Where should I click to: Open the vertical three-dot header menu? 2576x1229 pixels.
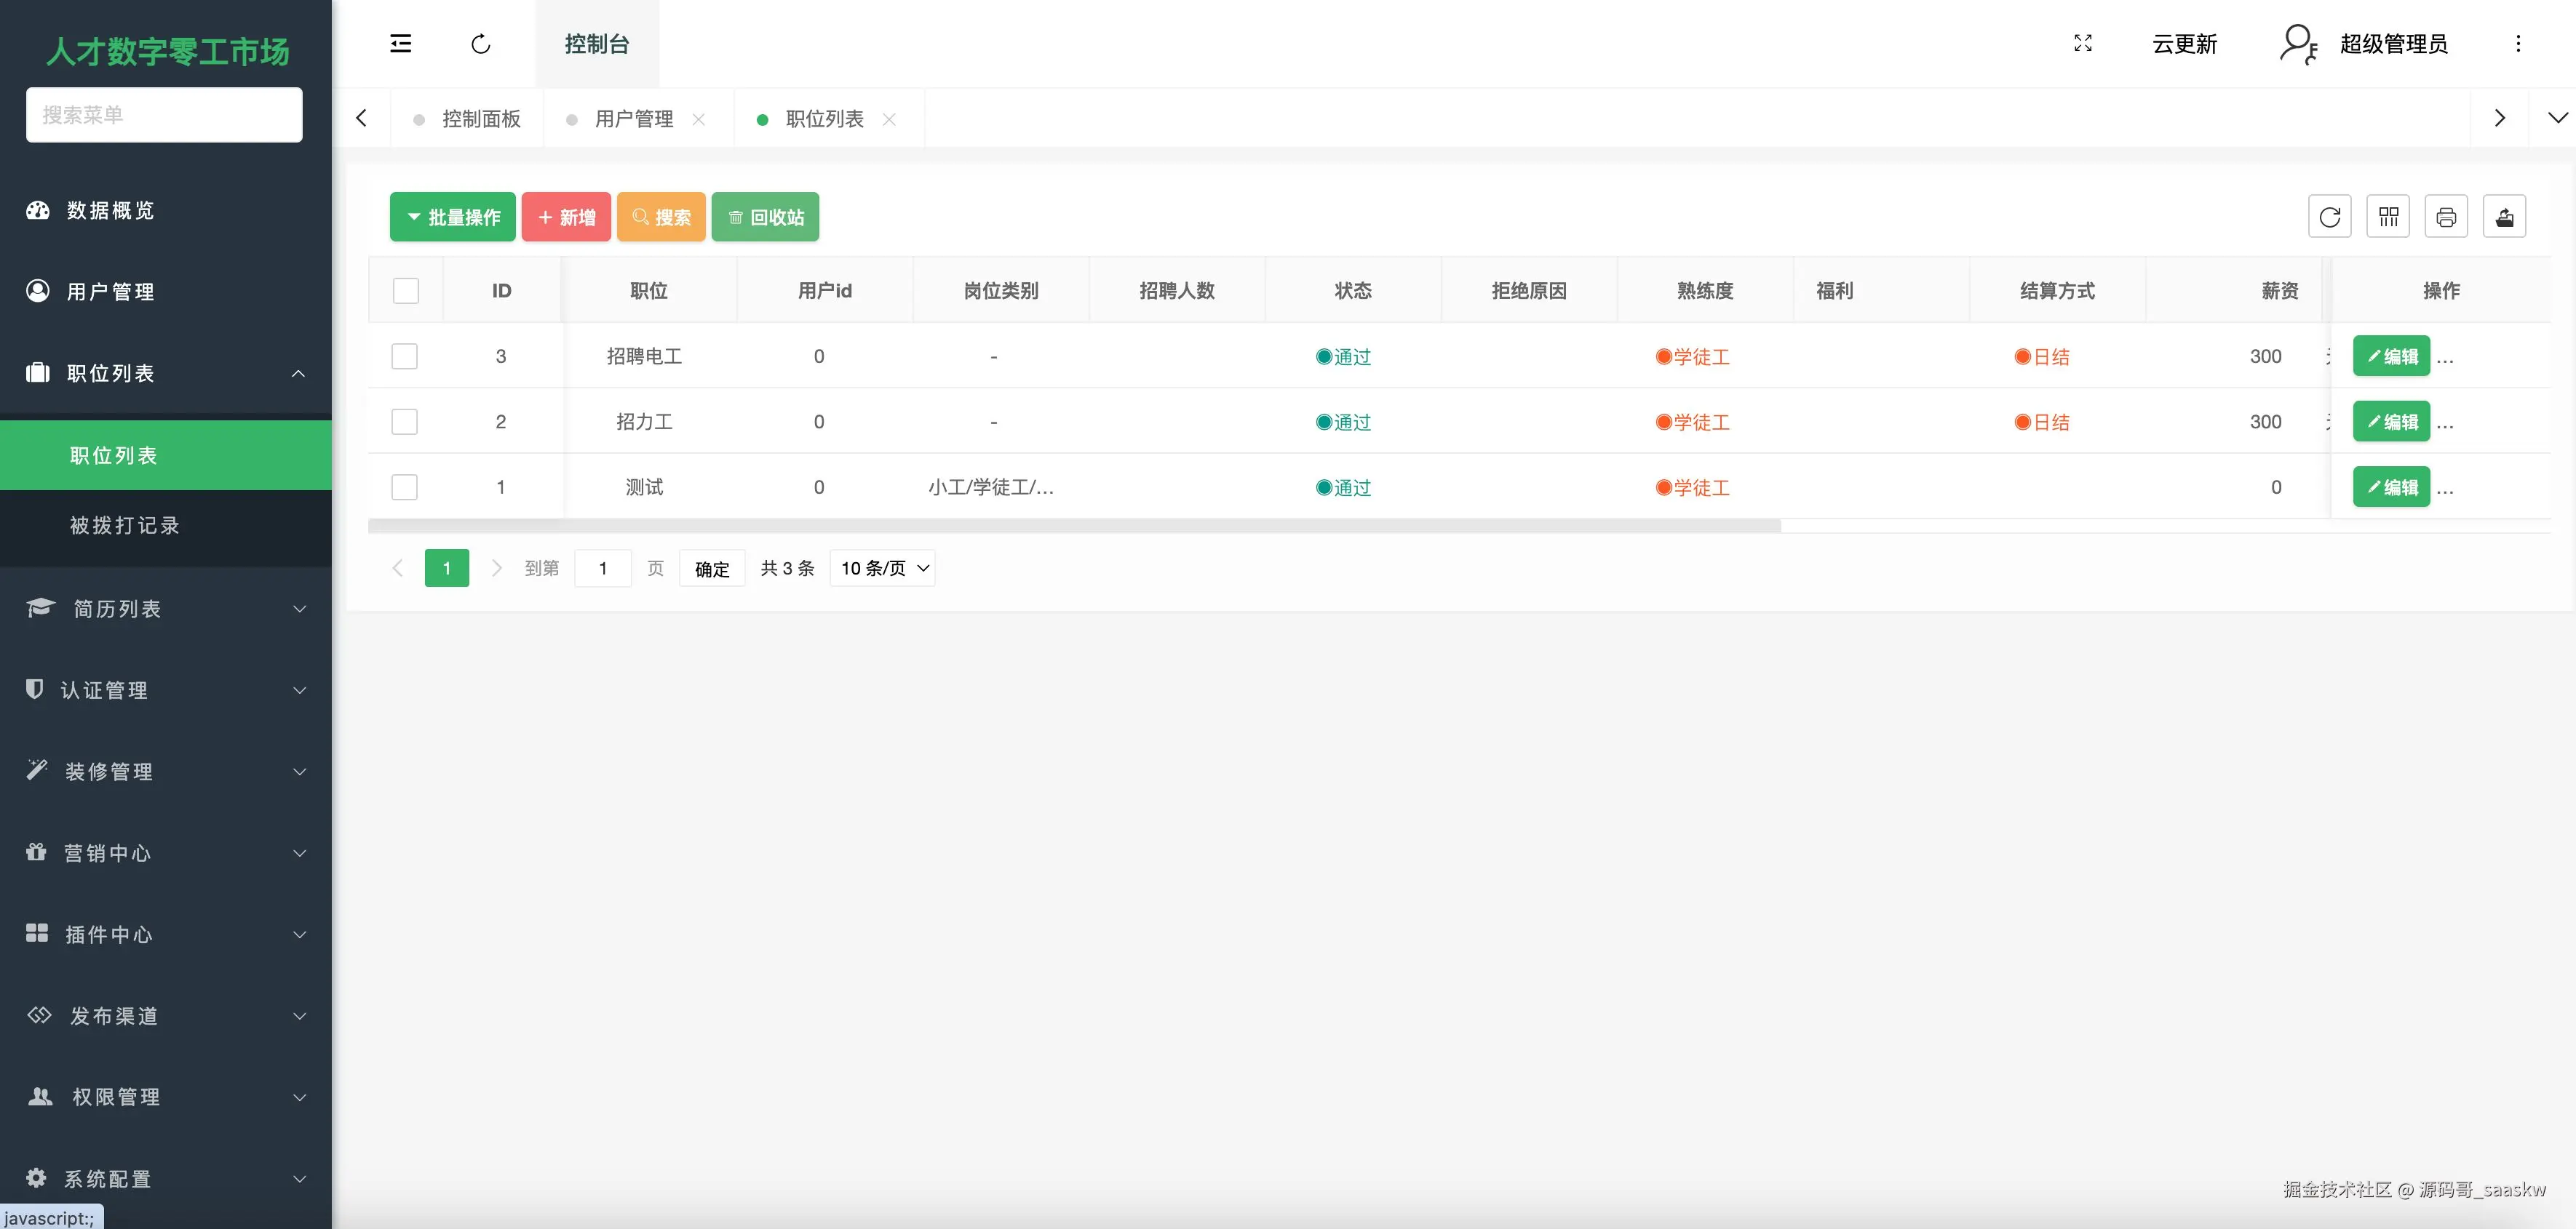coord(2518,43)
